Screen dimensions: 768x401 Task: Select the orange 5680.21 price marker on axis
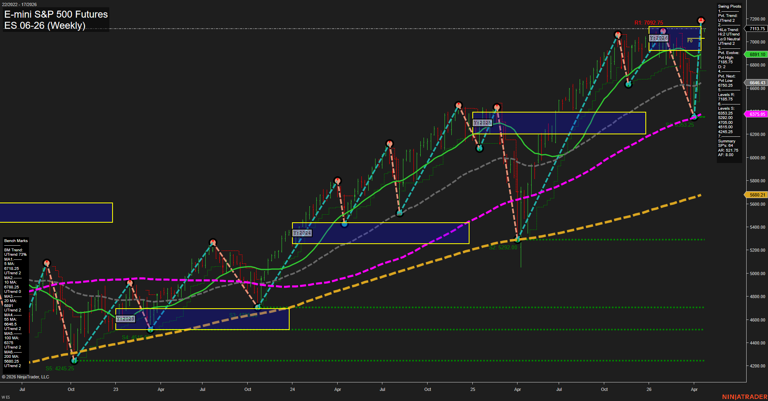click(756, 195)
